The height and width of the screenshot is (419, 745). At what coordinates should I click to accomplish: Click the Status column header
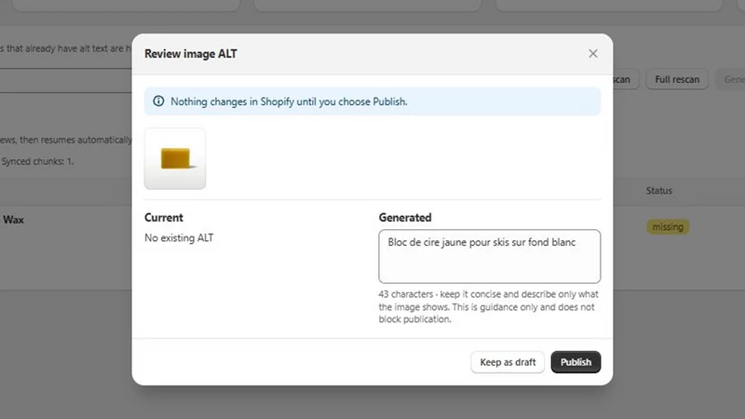tap(659, 191)
